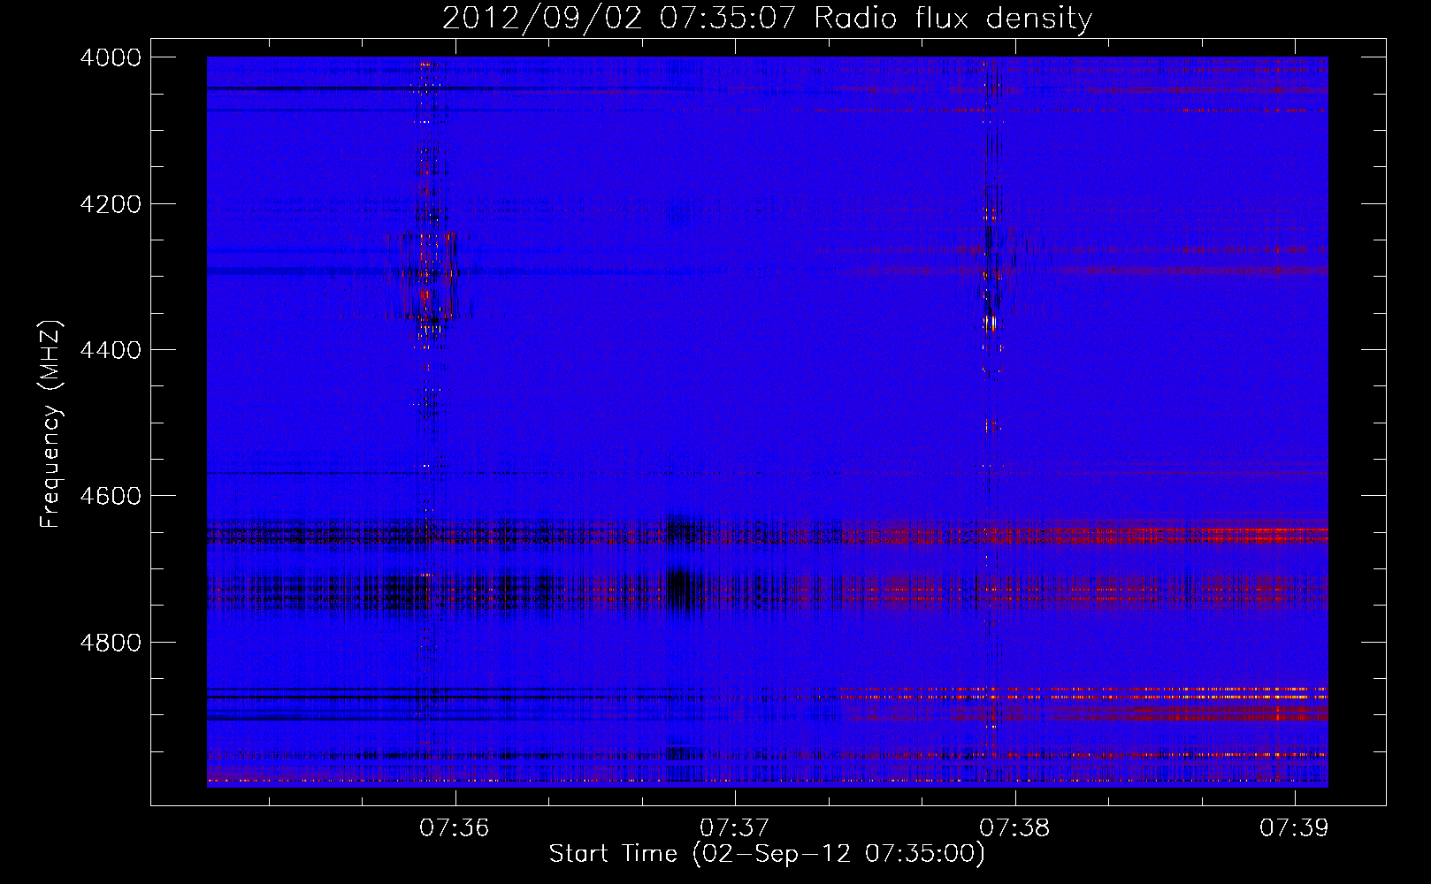Click the 07:38 time tick label

[x=1015, y=827]
